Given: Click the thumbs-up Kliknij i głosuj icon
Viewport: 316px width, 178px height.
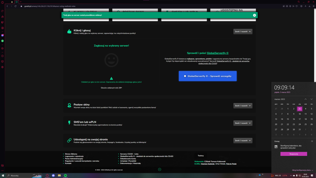Looking at the screenshot, I should pos(69,31).
